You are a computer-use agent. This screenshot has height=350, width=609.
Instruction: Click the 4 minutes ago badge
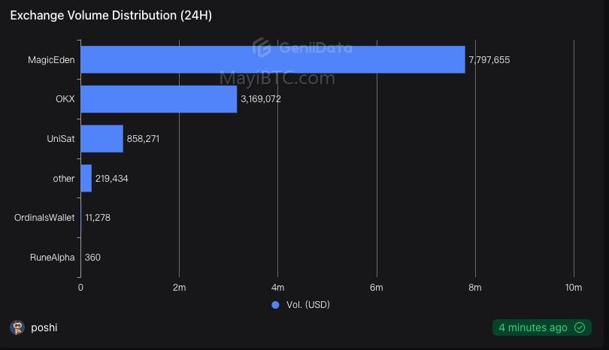point(542,327)
